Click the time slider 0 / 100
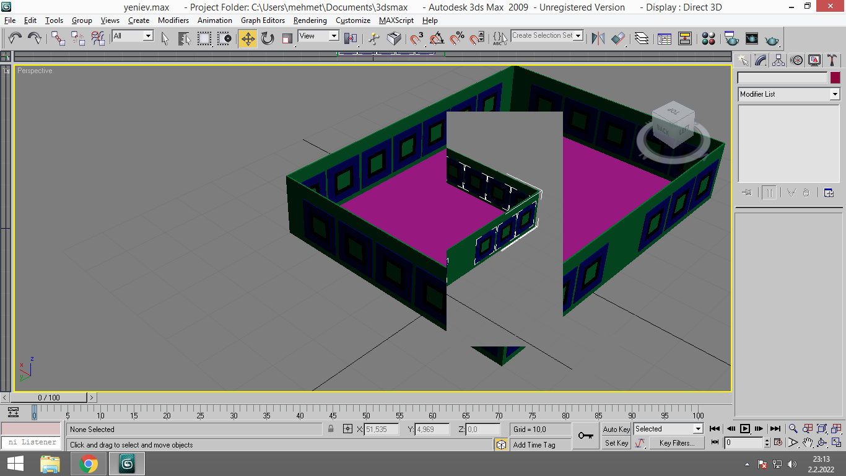 point(49,397)
